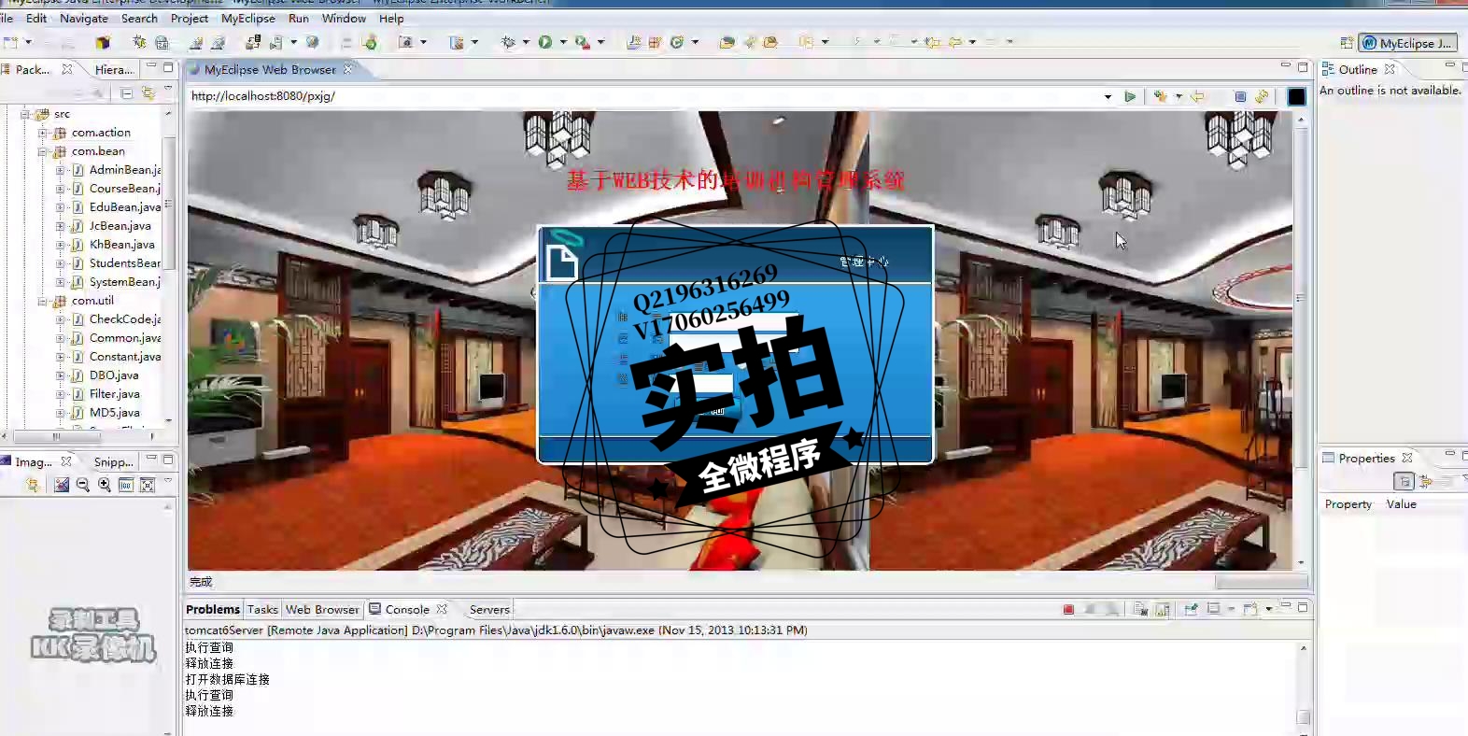
Task: Switch to the Problems tab
Action: tap(213, 609)
